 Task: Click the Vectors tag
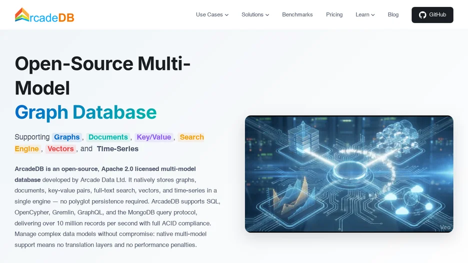(60, 149)
